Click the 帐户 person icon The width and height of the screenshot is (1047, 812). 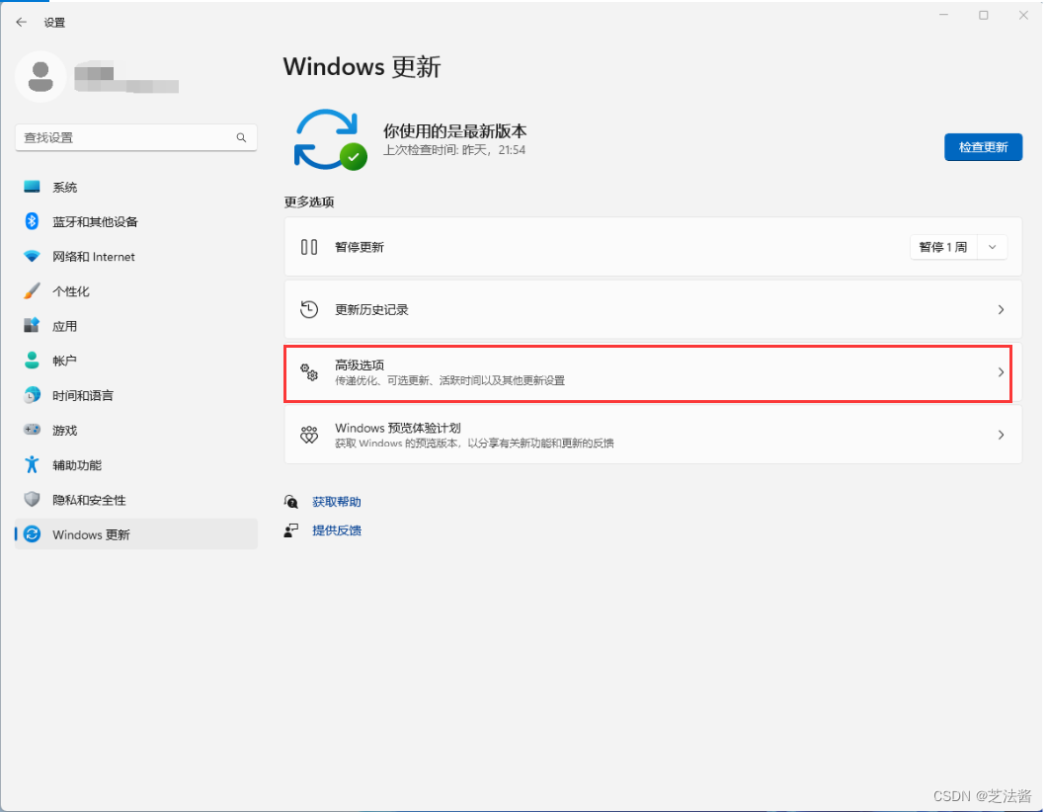32,361
